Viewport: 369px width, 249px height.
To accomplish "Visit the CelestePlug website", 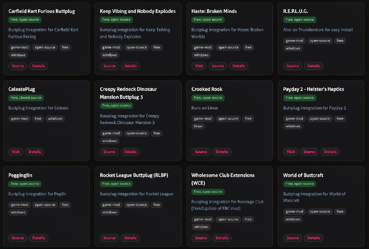I will point(16,152).
